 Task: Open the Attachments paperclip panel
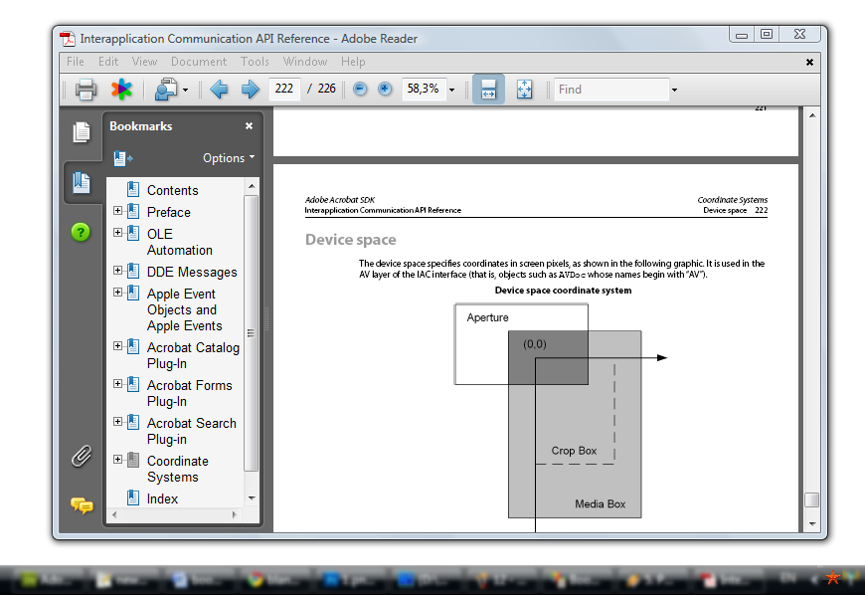point(82,456)
